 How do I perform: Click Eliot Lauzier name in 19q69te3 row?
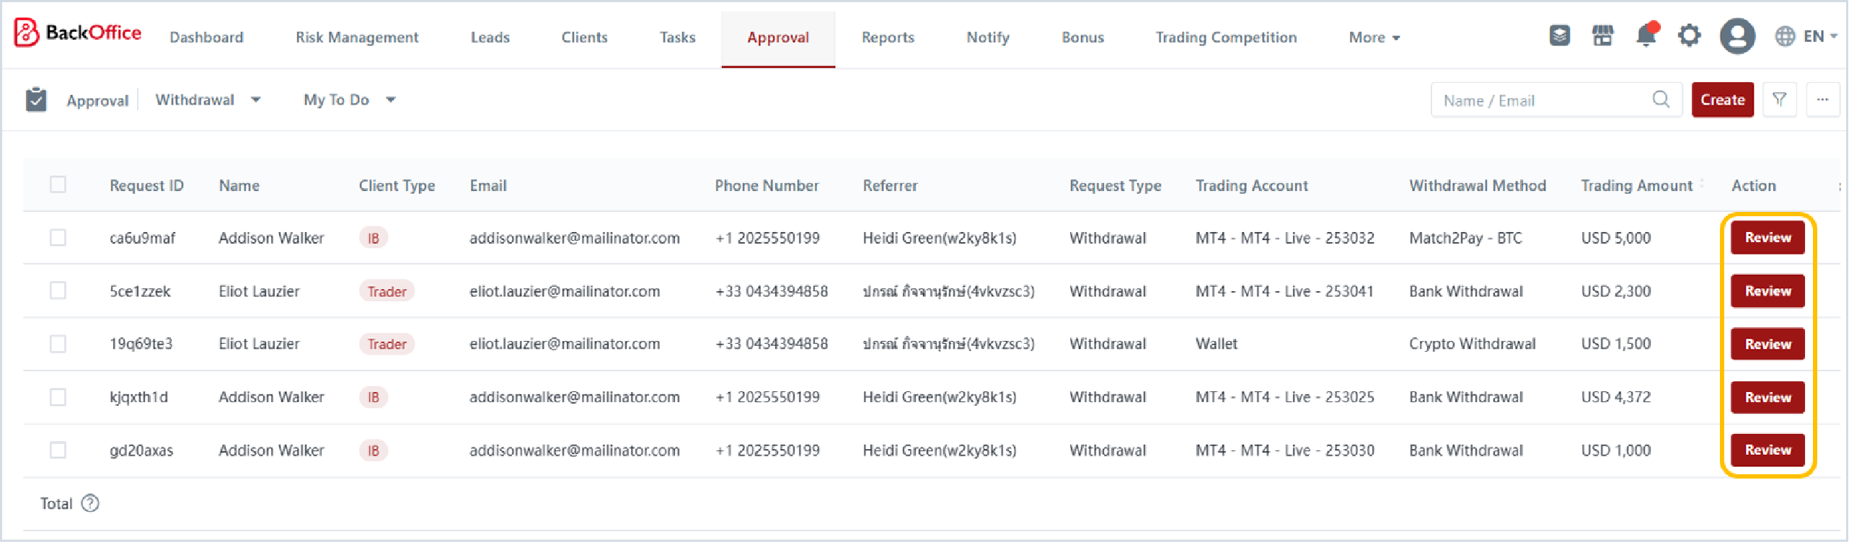[259, 344]
